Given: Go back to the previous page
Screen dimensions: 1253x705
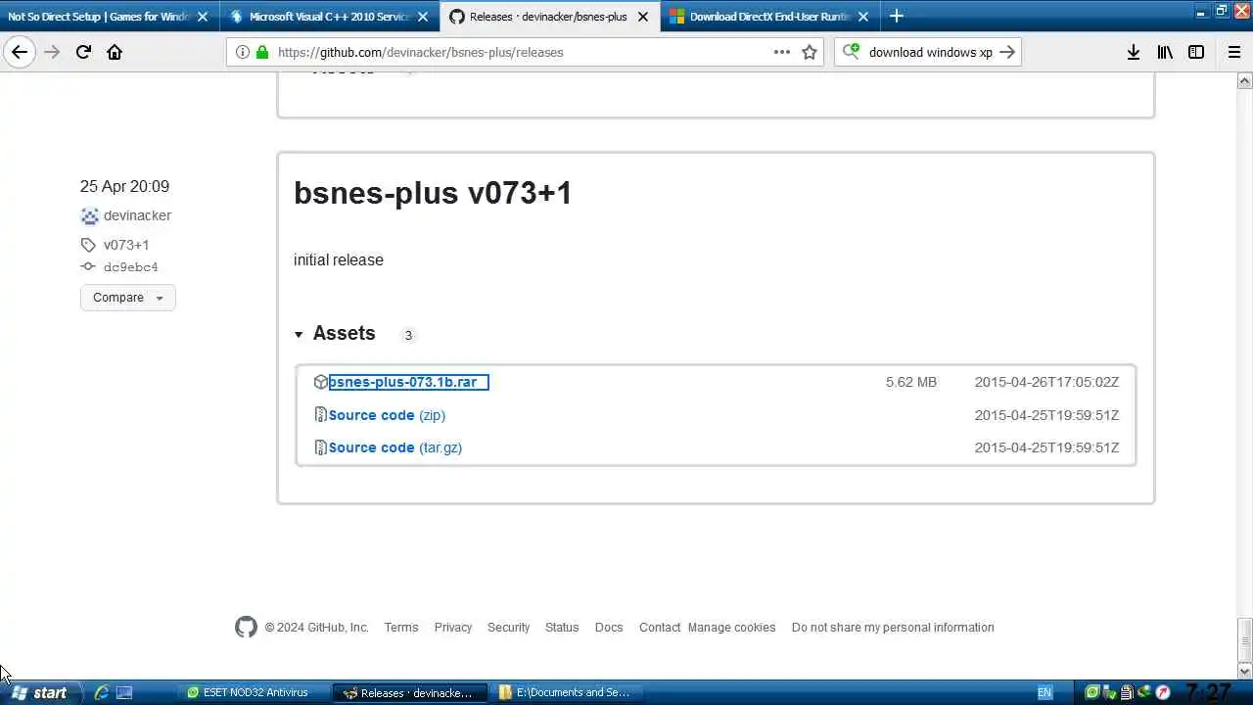Looking at the screenshot, I should click(20, 52).
